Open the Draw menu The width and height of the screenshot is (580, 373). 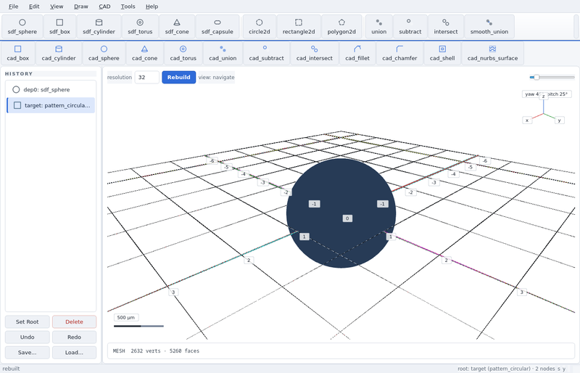pos(81,7)
